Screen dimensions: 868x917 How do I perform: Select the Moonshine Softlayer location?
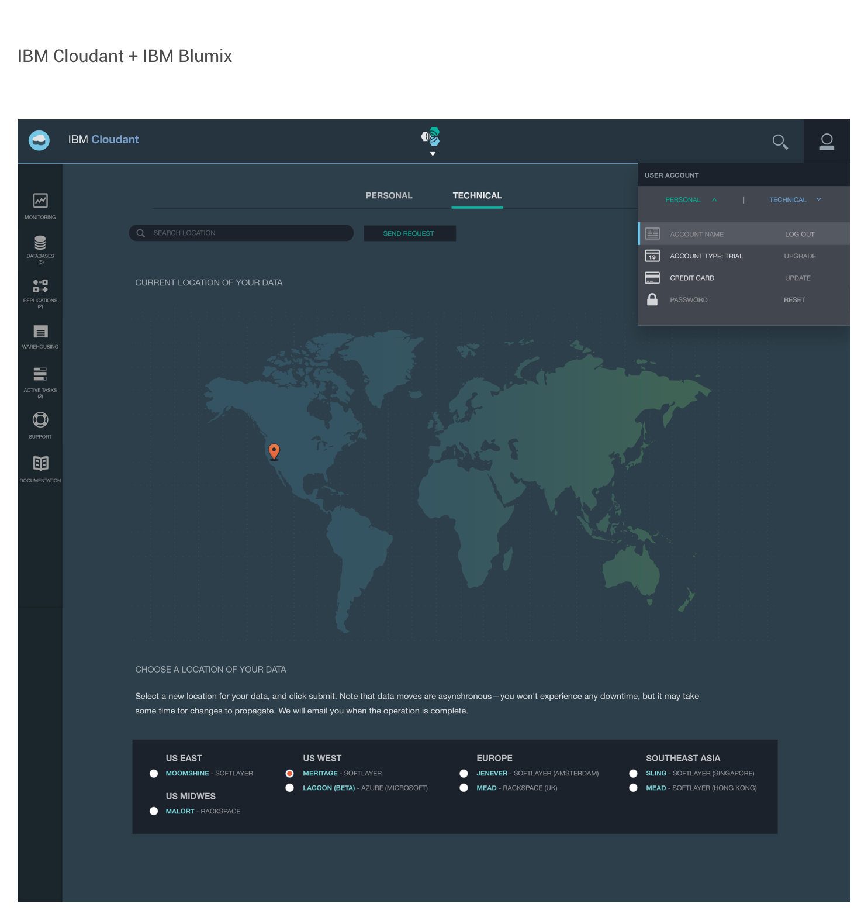154,774
